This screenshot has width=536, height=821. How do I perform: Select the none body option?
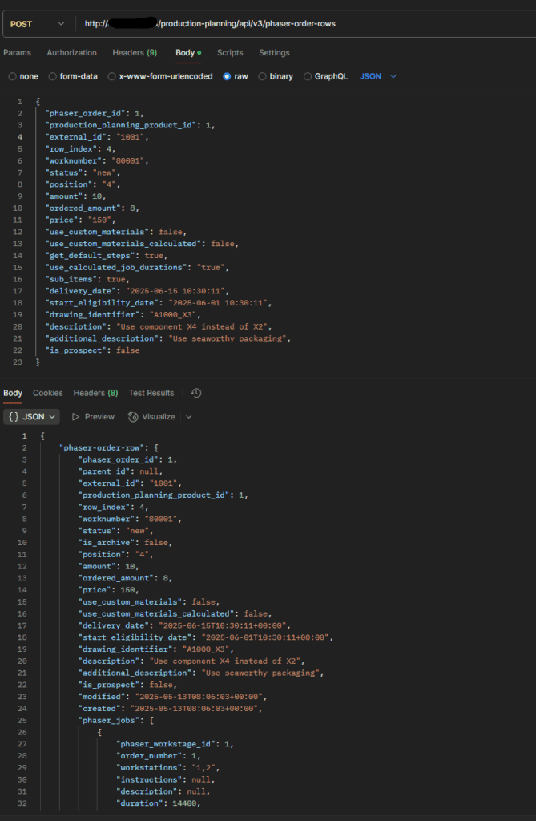(x=13, y=76)
